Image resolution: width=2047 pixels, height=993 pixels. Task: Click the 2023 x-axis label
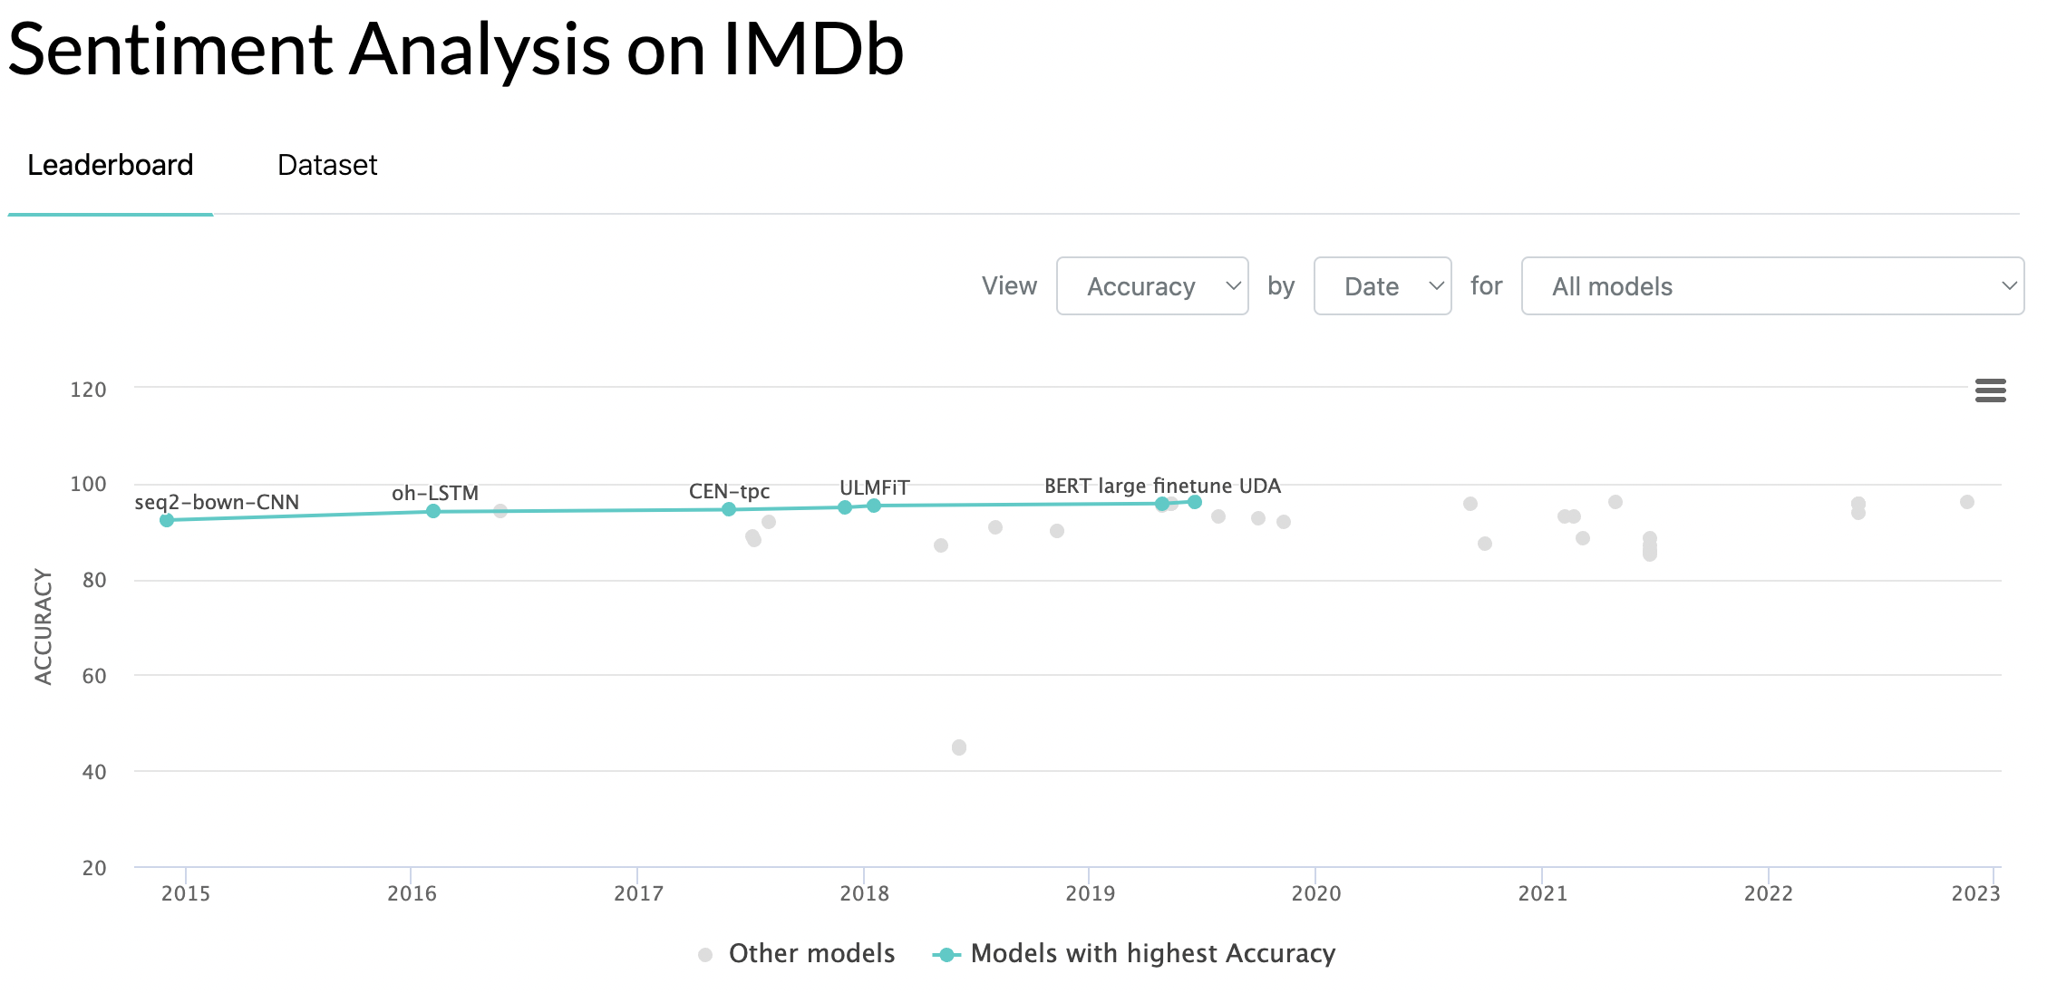tap(1975, 893)
